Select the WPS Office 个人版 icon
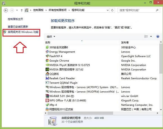This screenshot has width=163, height=129. click(x=47, y=100)
